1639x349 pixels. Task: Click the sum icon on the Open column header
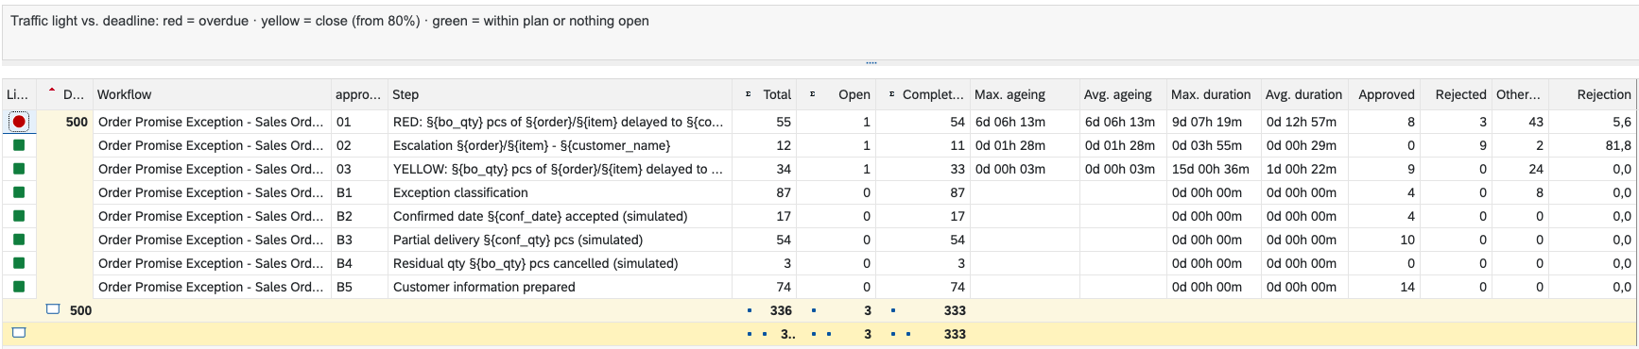point(812,94)
